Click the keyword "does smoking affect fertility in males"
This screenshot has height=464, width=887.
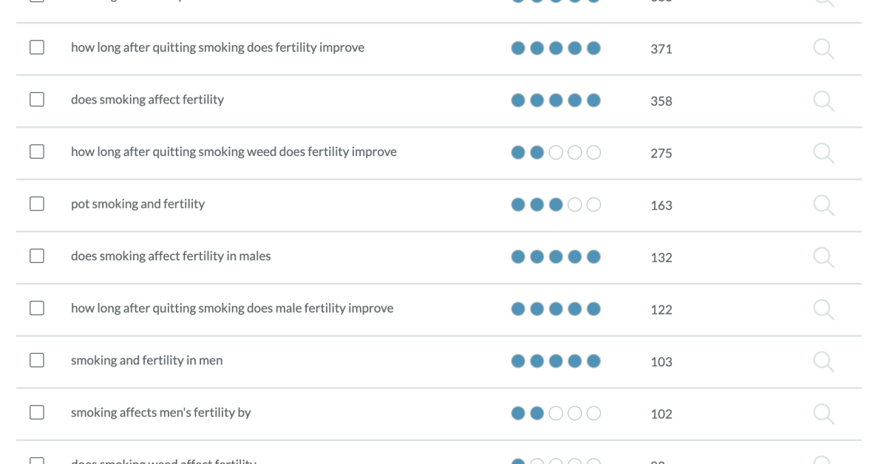[170, 256]
